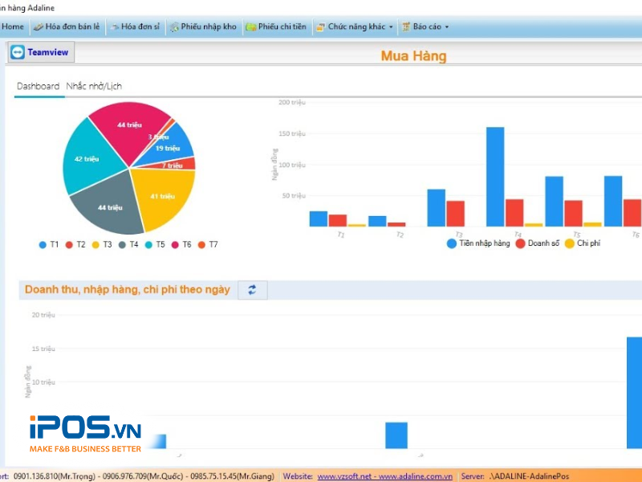Toggle Tiền nhập hàng series in legend
642x482 pixels.
point(452,243)
